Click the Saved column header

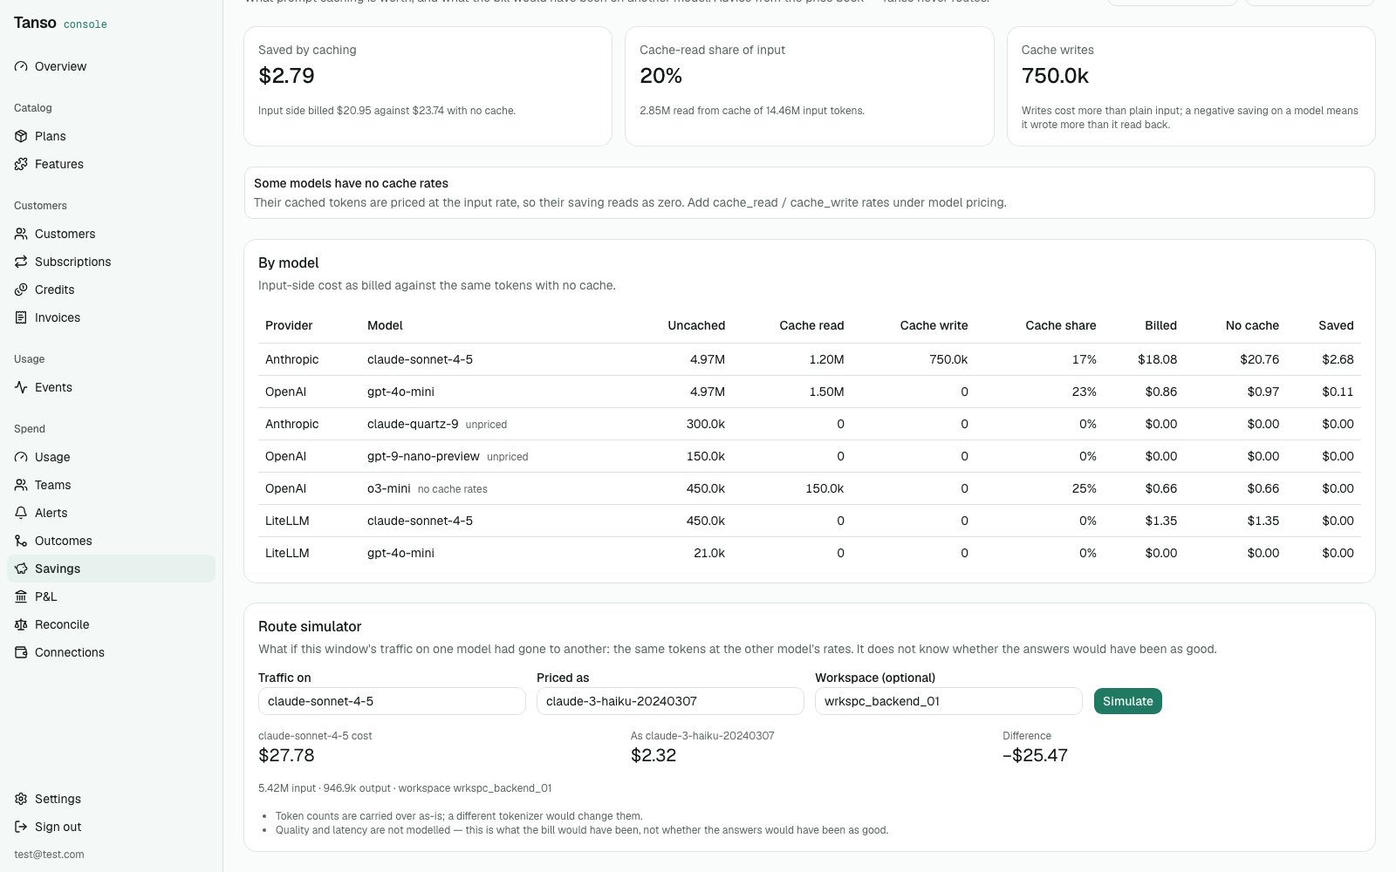1336,325
